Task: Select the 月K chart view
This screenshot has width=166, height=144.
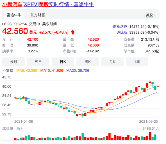Action: click(x=112, y=62)
